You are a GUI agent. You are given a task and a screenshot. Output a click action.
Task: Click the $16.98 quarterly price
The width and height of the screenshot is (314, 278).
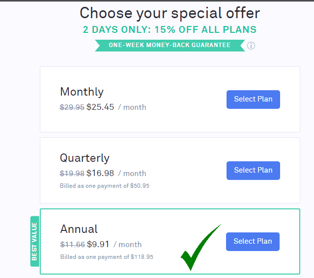coord(100,173)
